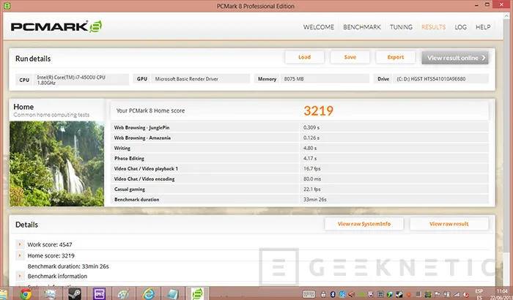Click the safely remove hardware USB icon
The height and width of the screenshot is (300, 513).
(324, 294)
